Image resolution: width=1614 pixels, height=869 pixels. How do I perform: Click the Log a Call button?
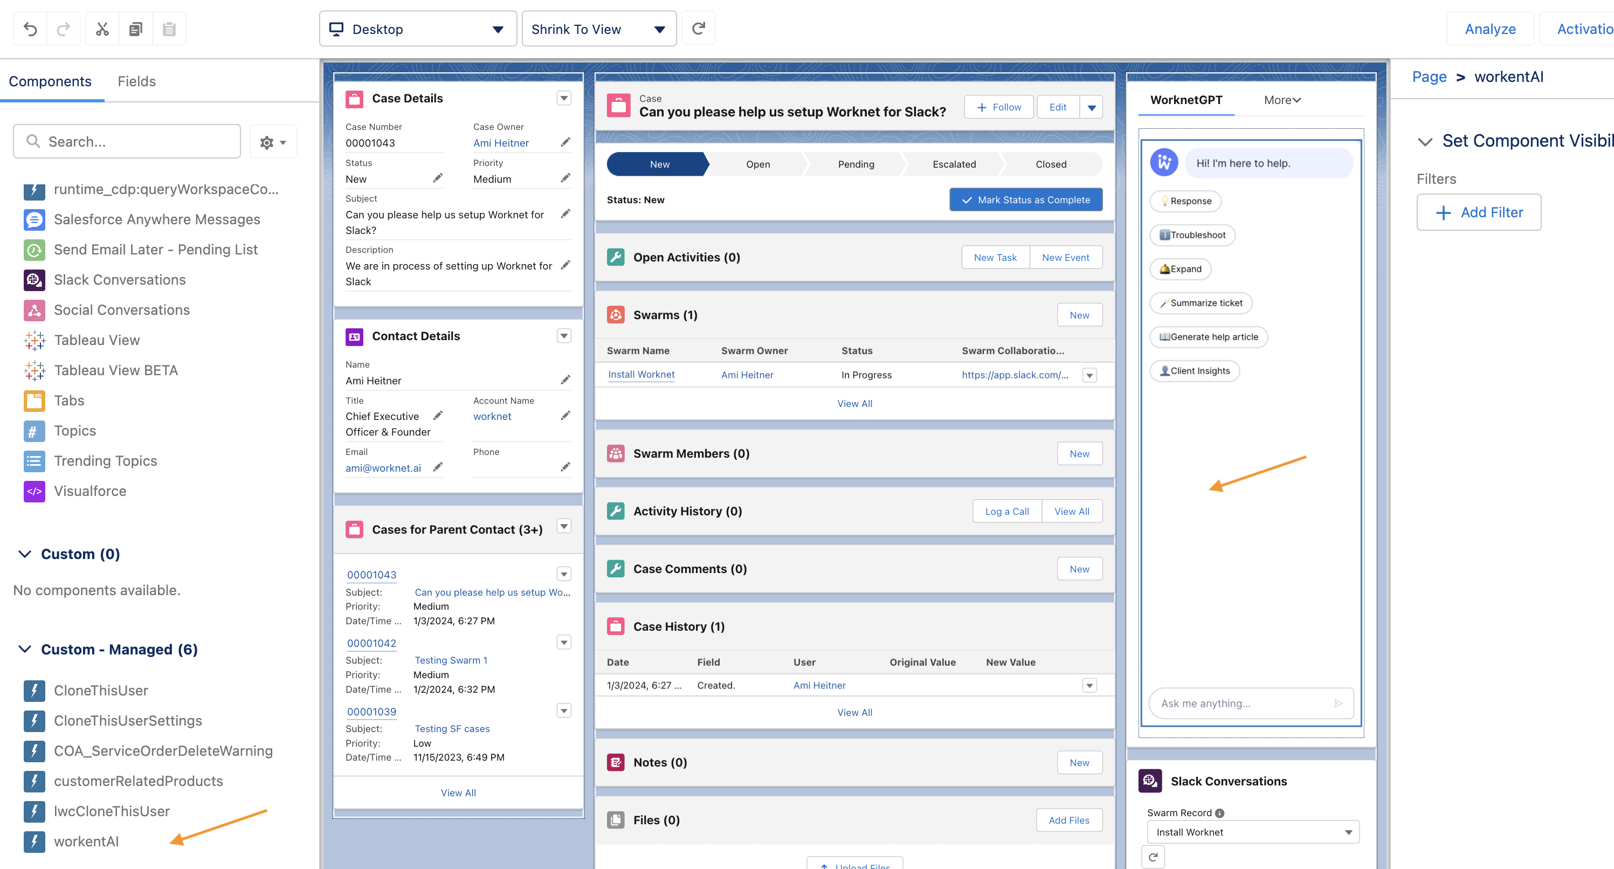pyautogui.click(x=1007, y=511)
